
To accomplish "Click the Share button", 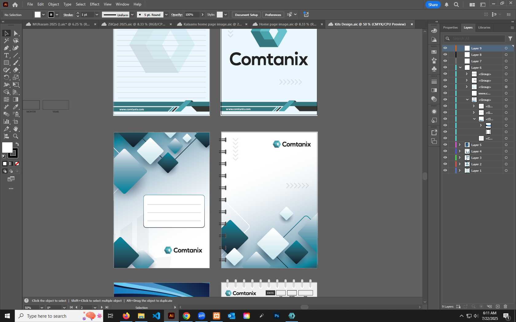I will point(433,5).
